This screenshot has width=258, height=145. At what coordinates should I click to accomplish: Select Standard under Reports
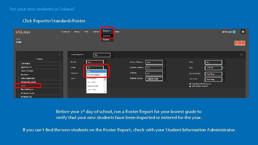107,36
